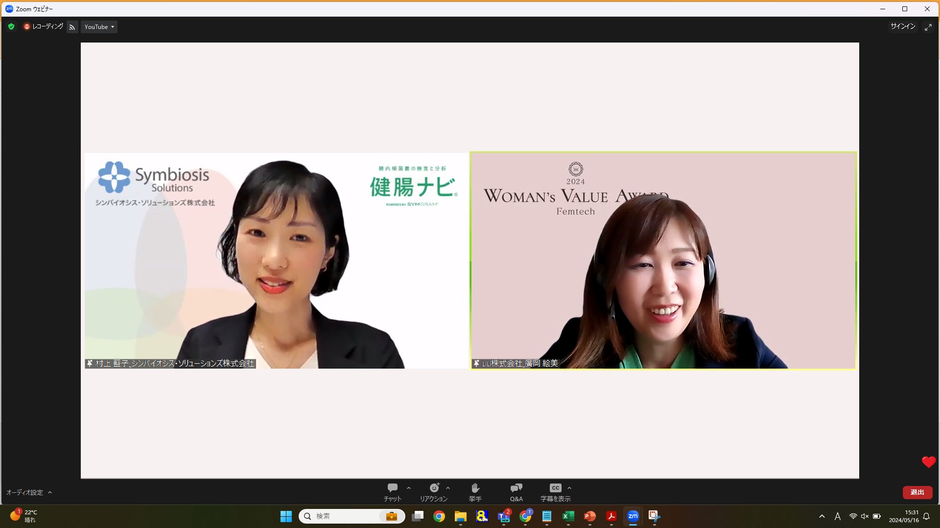940x528 pixels.
Task: Raise hand with the hand icon
Action: [475, 488]
